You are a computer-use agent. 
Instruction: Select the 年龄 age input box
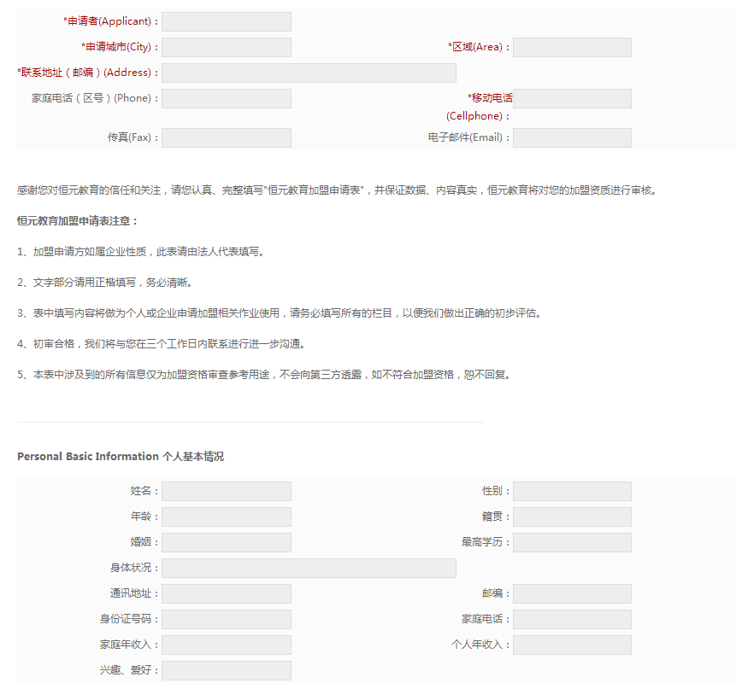(x=226, y=517)
